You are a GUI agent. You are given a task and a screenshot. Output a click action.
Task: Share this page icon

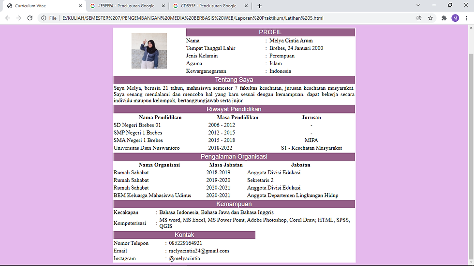[x=419, y=18]
